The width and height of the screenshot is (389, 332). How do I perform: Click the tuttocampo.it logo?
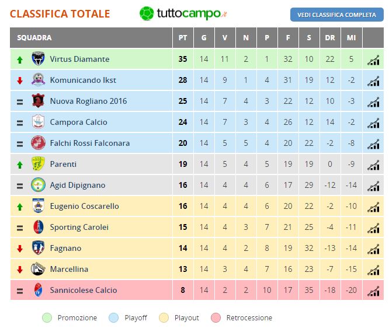coord(183,13)
